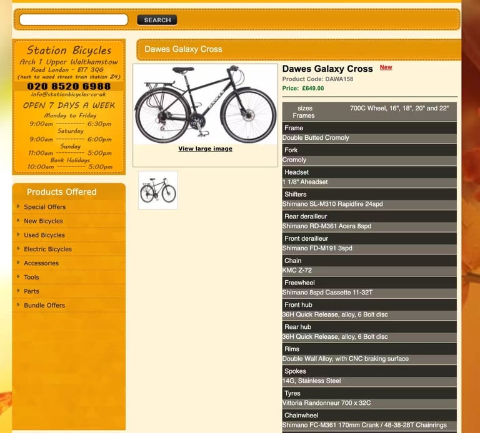The width and height of the screenshot is (480, 433).
Task: Click Shimano 8spd Cassette 11-32T value
Action: pyautogui.click(x=327, y=293)
